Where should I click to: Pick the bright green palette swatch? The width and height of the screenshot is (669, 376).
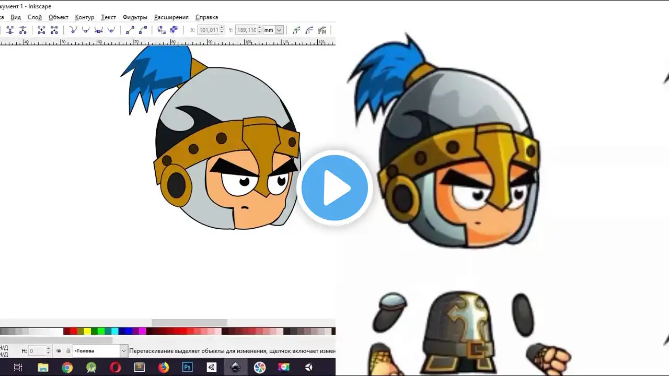pos(101,331)
